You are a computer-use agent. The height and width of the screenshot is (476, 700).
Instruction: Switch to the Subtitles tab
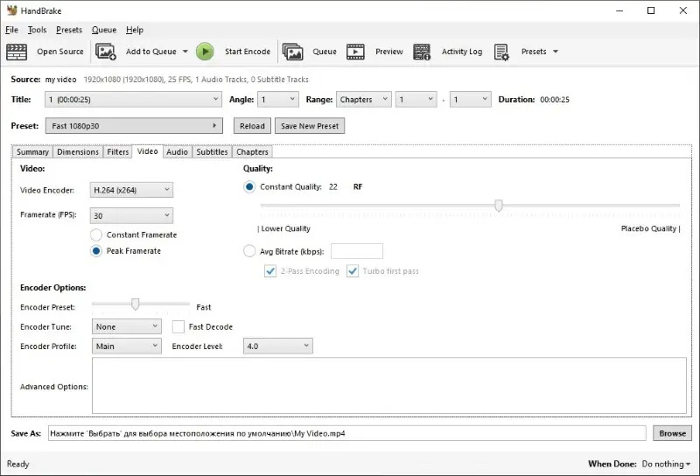pos(212,152)
